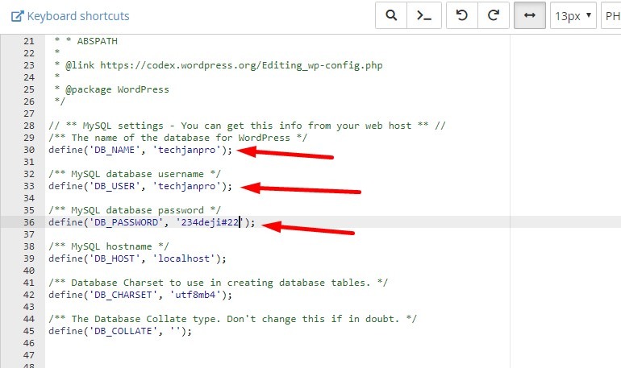This screenshot has height=368, width=621.
Task: Place cursor at end of DB_USER line
Action: click(x=232, y=186)
